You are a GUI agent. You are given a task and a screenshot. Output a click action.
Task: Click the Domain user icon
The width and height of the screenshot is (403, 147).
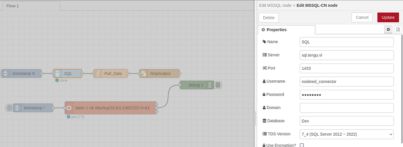click(x=264, y=107)
